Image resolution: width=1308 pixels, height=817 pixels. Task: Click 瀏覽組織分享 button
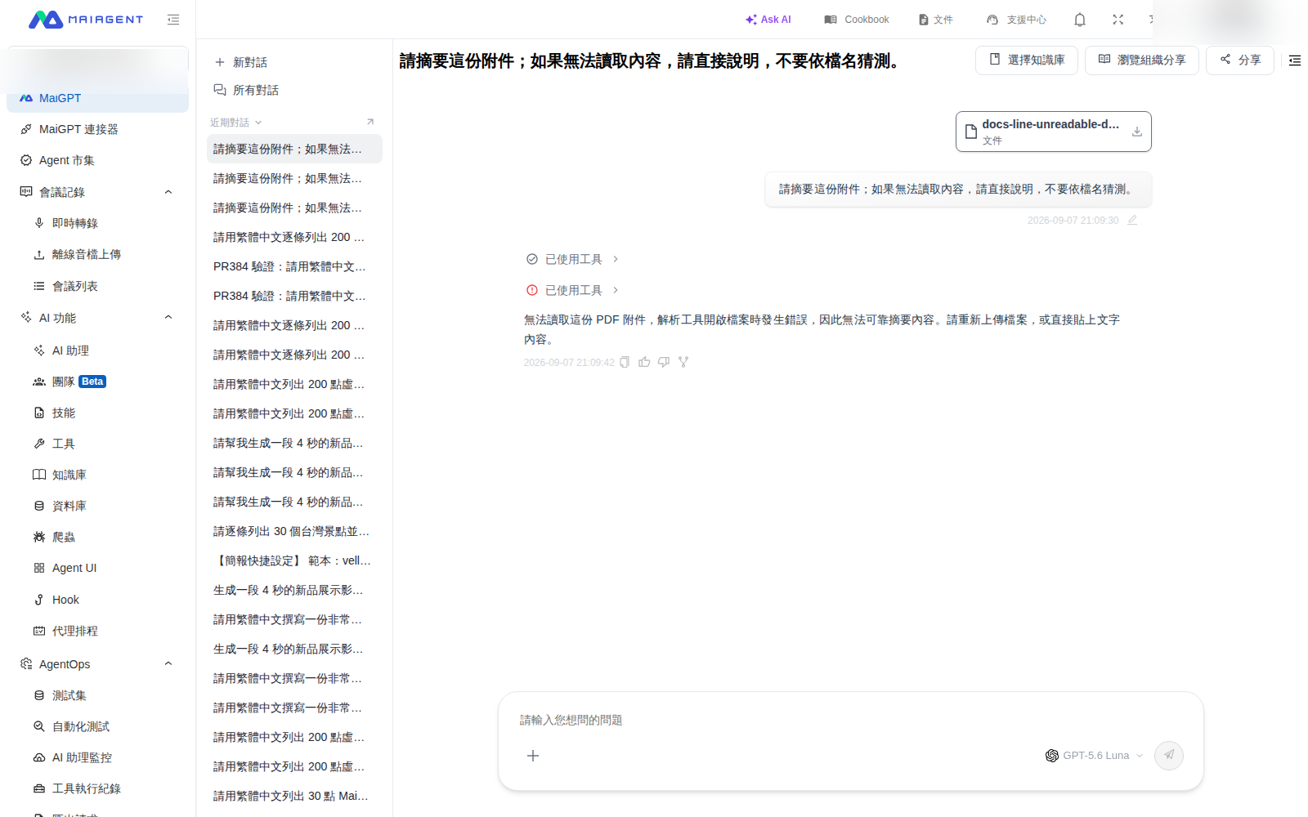[x=1142, y=60]
